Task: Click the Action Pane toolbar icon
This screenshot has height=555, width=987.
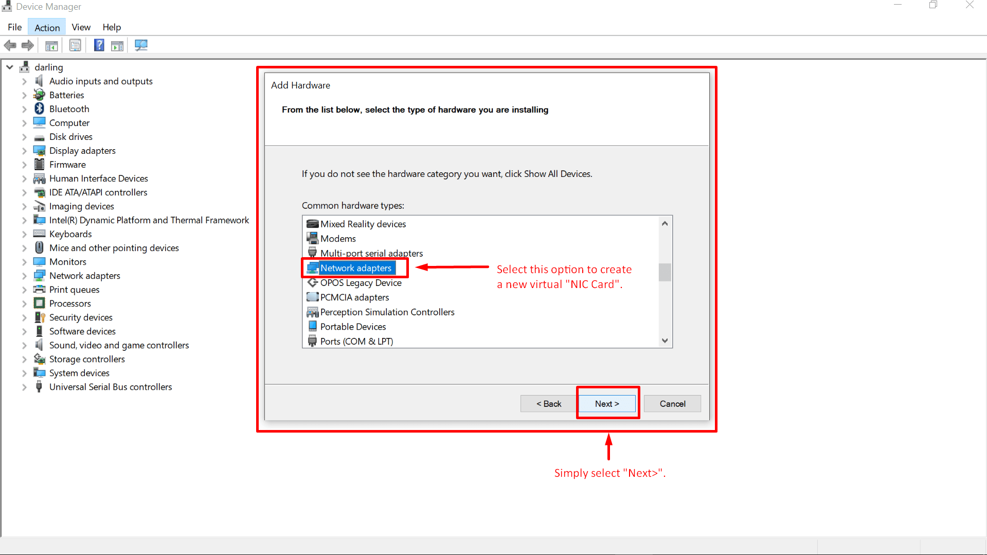Action: [x=117, y=45]
